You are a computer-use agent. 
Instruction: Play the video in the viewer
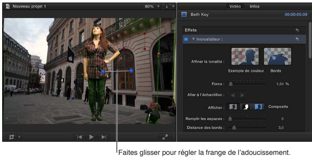(92, 137)
